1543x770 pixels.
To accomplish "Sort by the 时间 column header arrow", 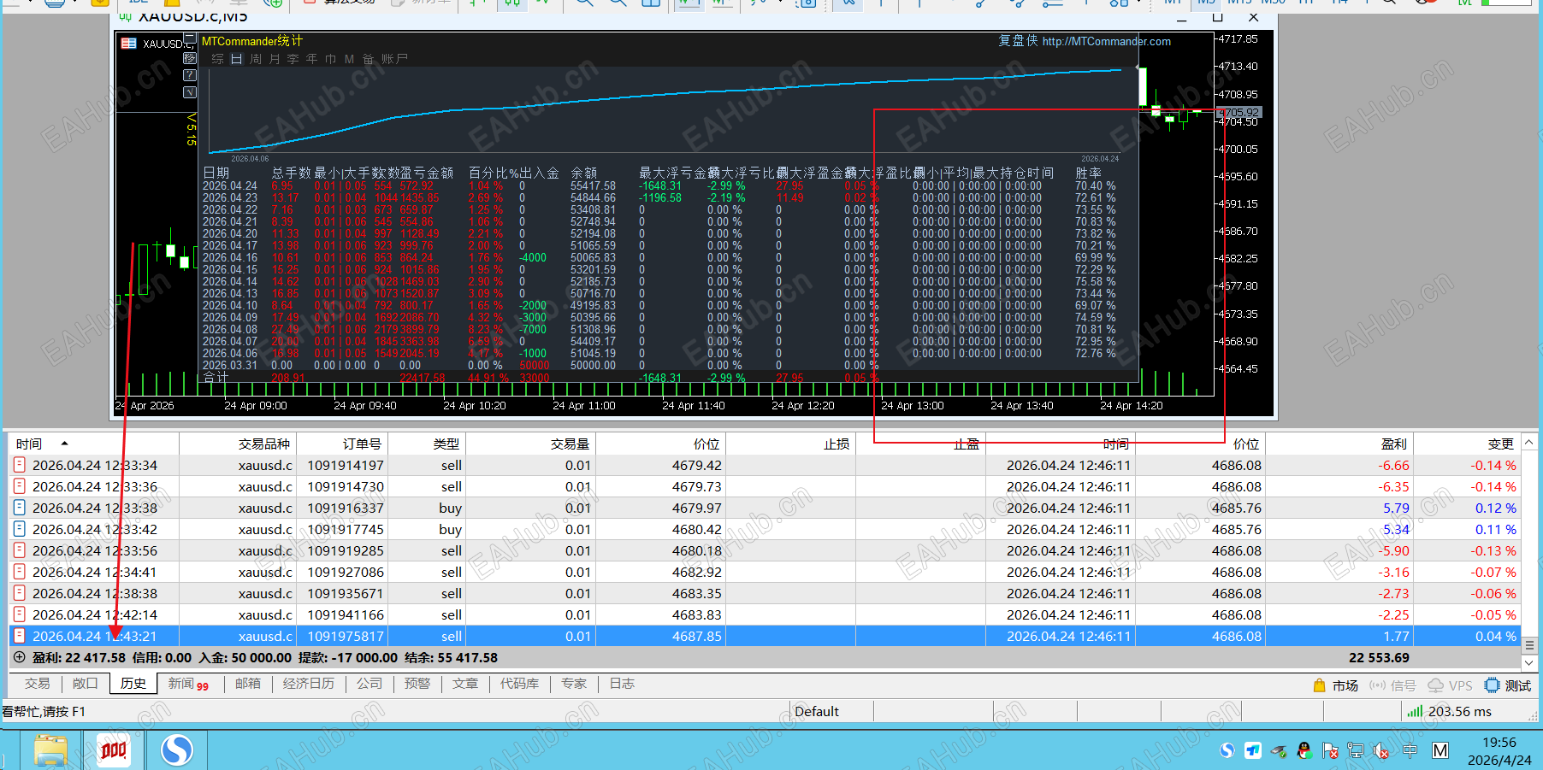I will (64, 444).
